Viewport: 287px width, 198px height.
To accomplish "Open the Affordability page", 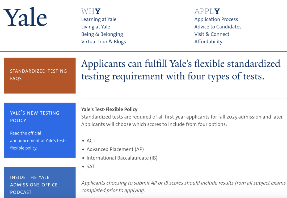I will (x=208, y=41).
